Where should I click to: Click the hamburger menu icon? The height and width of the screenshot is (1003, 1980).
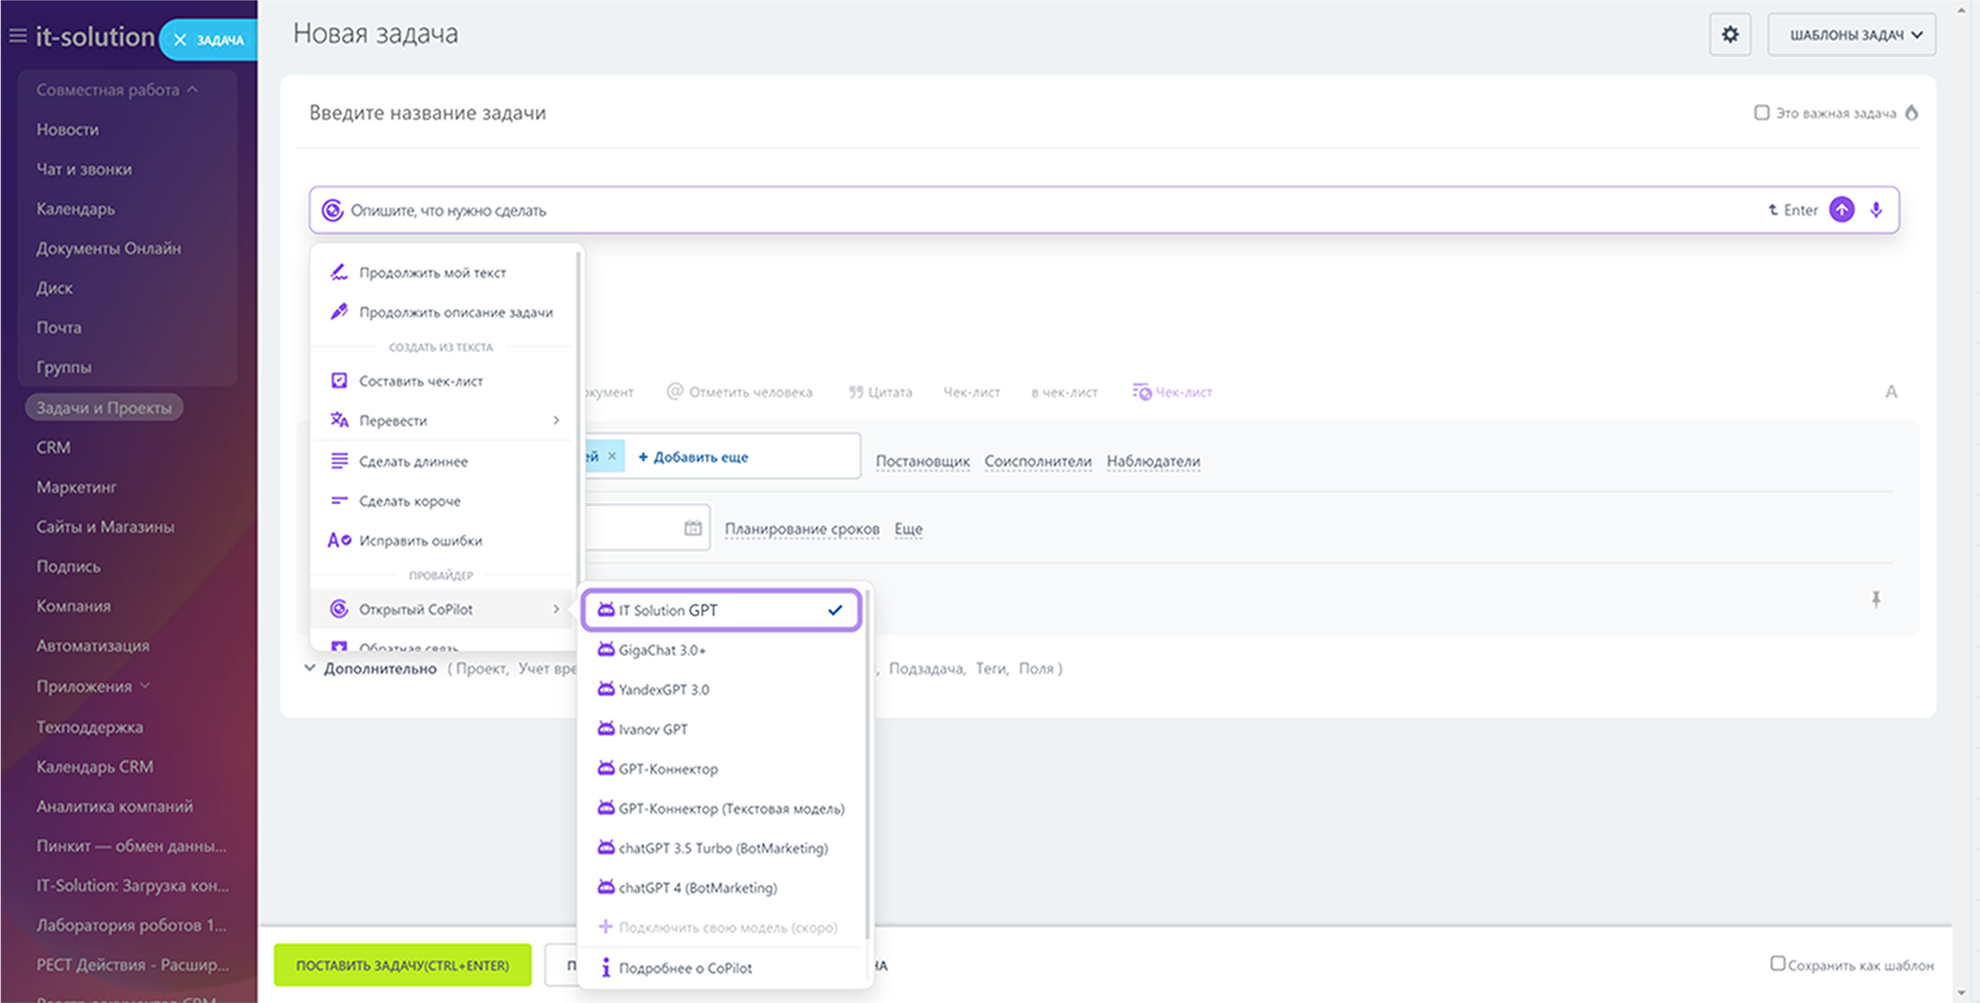(x=17, y=36)
